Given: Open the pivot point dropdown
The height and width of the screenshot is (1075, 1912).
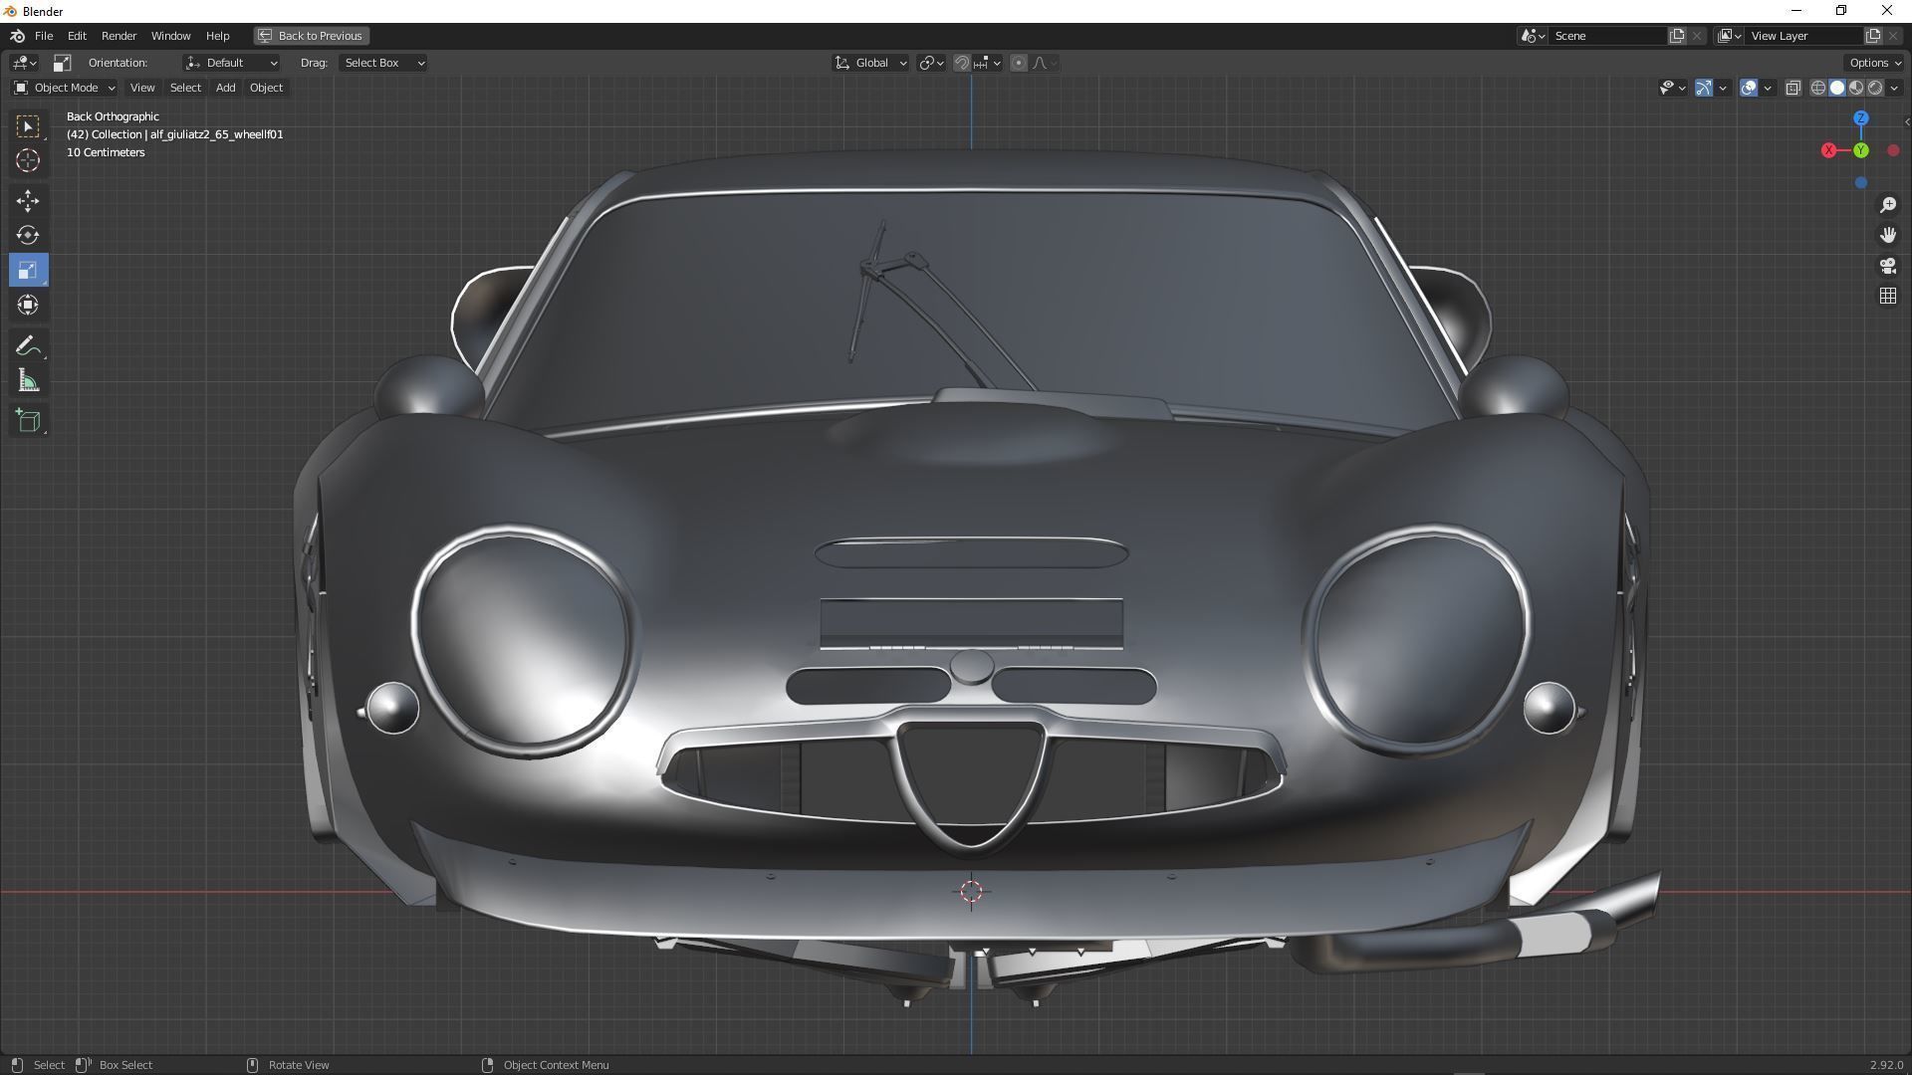Looking at the screenshot, I should [x=931, y=63].
